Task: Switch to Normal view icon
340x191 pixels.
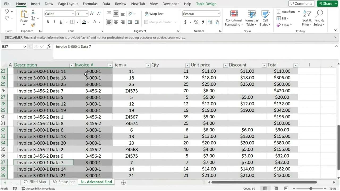Action: point(265,188)
